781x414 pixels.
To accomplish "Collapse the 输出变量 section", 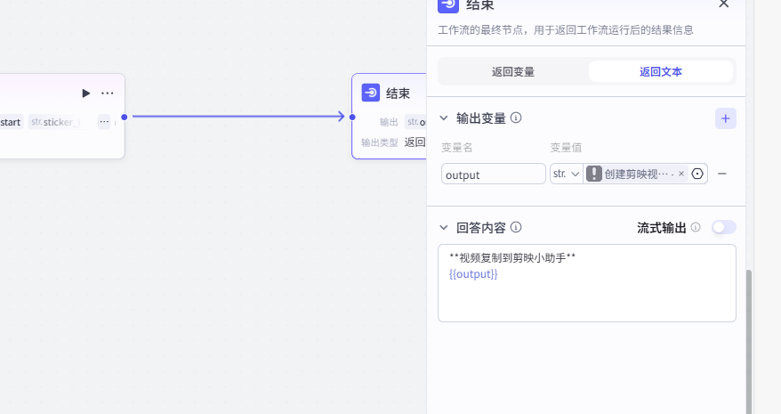I will coord(444,118).
